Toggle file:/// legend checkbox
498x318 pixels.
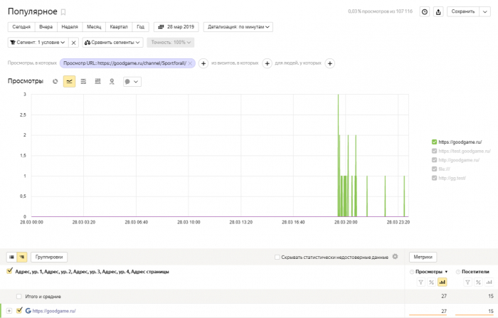click(x=434, y=169)
